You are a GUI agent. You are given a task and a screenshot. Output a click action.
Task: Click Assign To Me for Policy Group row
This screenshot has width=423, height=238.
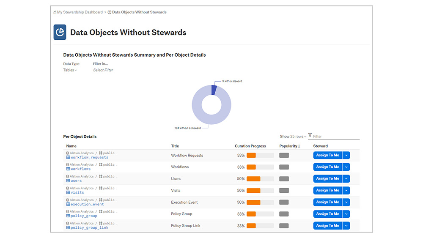[x=327, y=214]
